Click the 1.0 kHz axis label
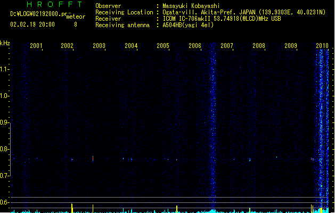This screenshot has height=213, width=335. (4, 96)
